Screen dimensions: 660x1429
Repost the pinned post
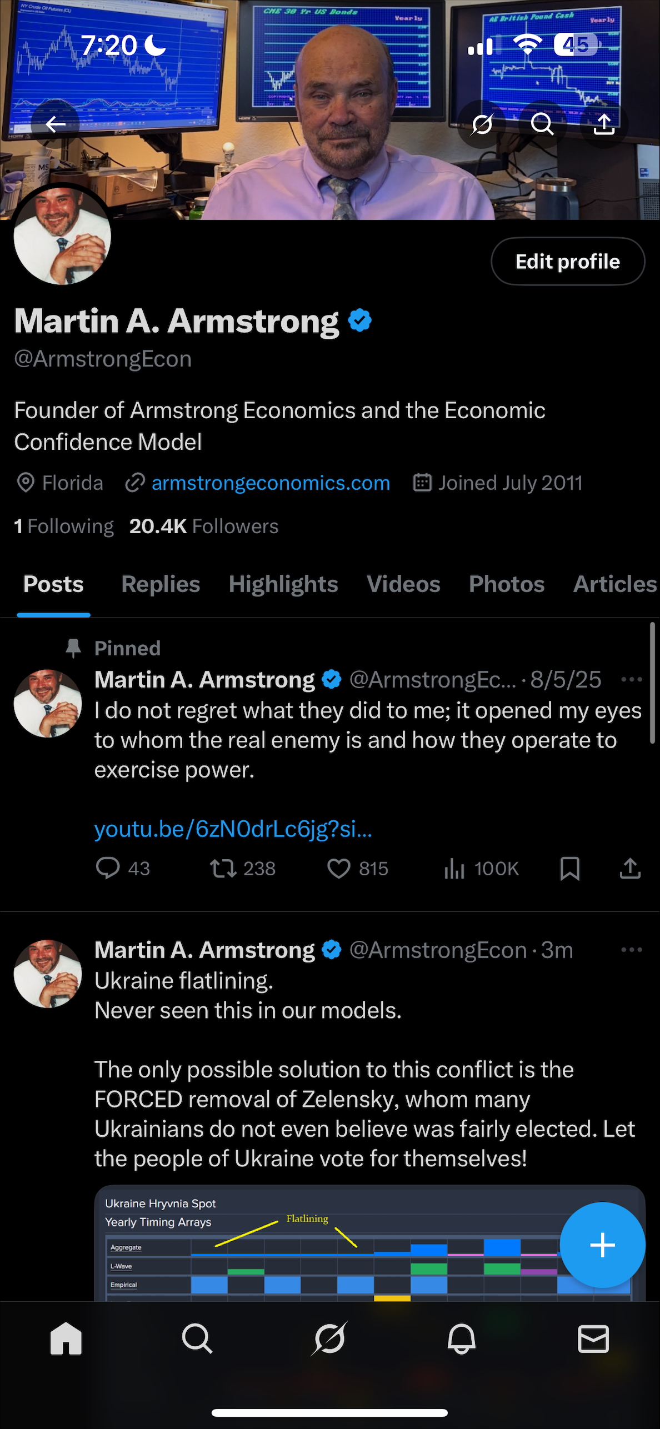click(223, 868)
